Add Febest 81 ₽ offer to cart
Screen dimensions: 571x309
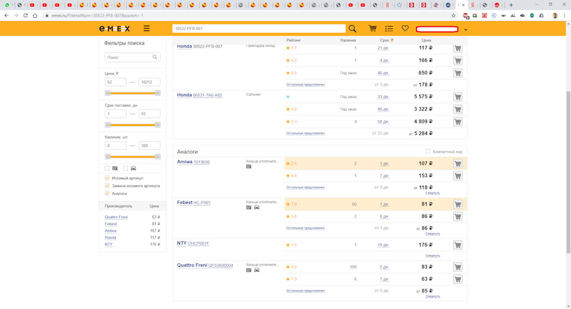click(x=458, y=204)
